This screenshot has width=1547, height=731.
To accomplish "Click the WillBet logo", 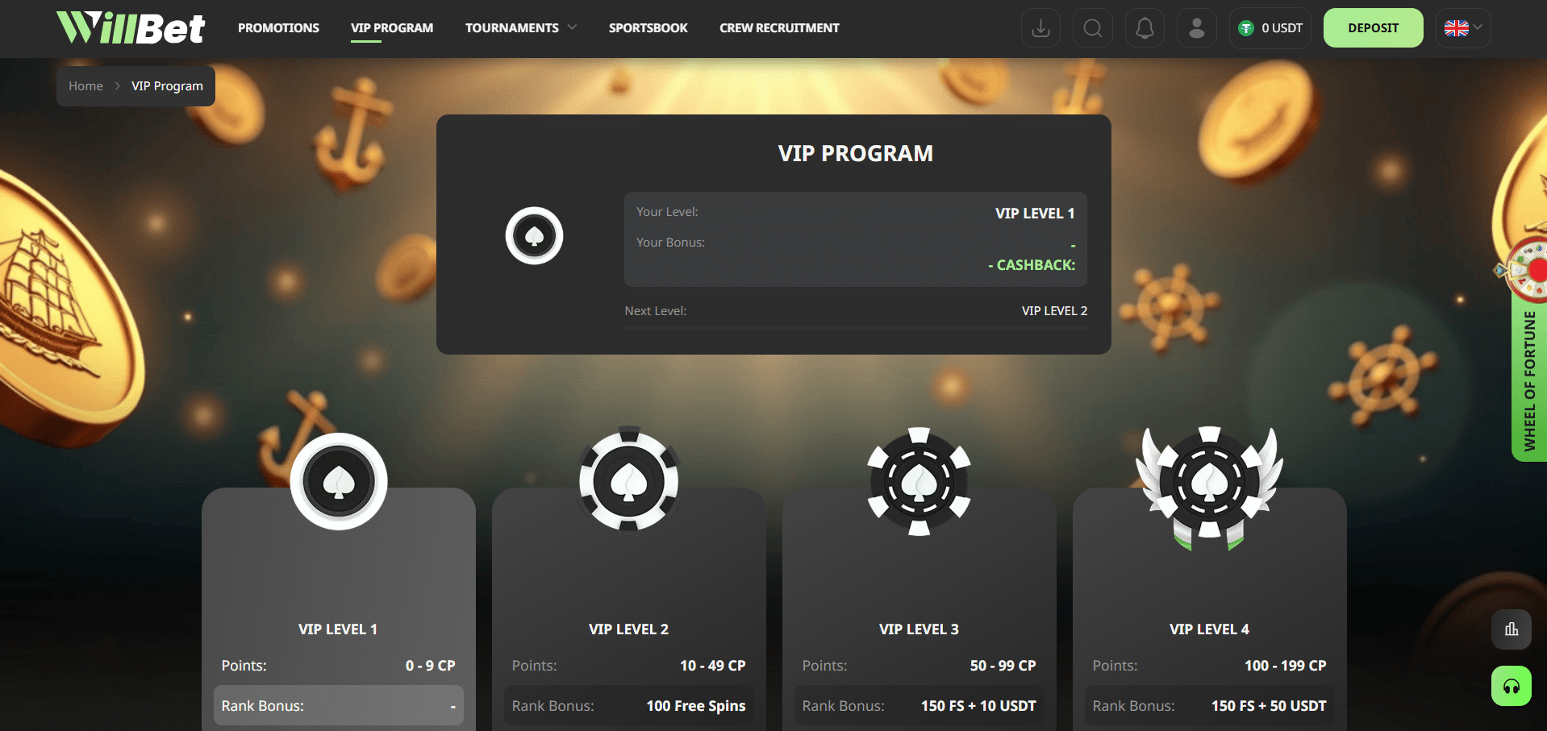I will click(x=131, y=28).
